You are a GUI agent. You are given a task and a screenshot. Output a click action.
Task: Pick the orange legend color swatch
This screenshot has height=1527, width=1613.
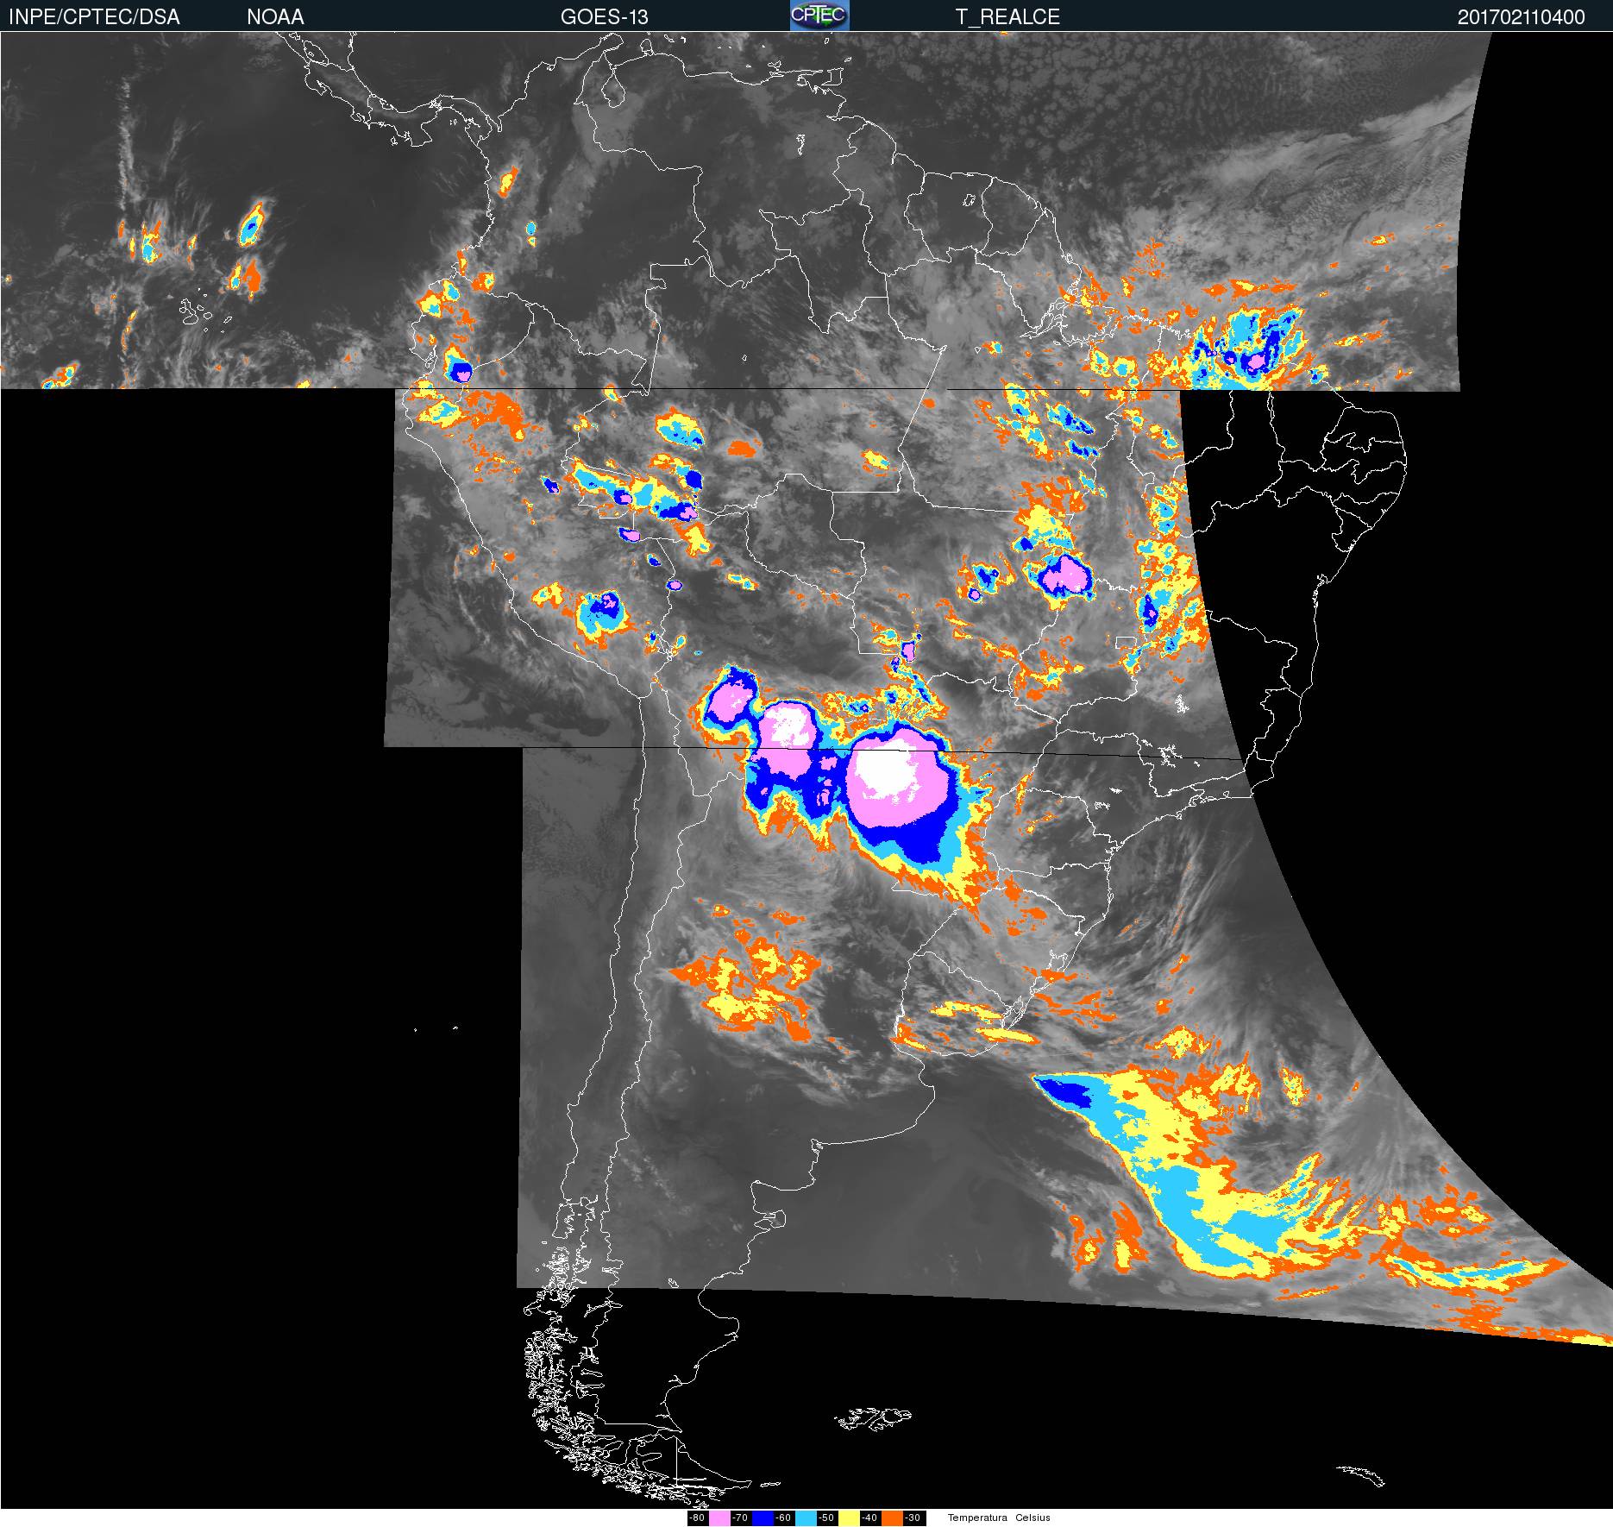pyautogui.click(x=892, y=1518)
